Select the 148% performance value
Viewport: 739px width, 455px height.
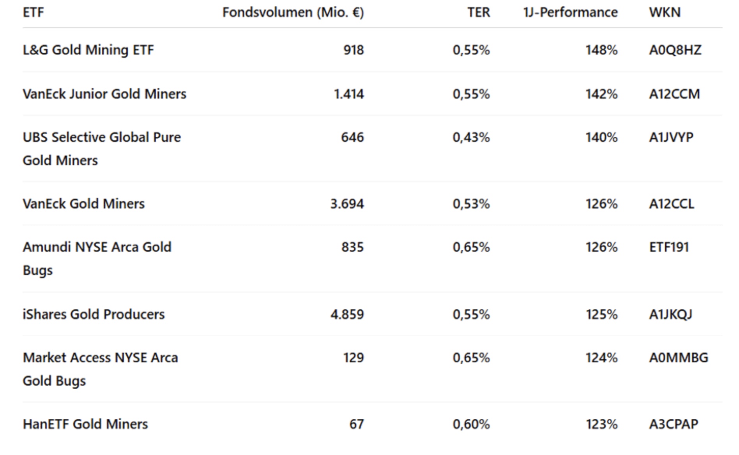pos(601,50)
